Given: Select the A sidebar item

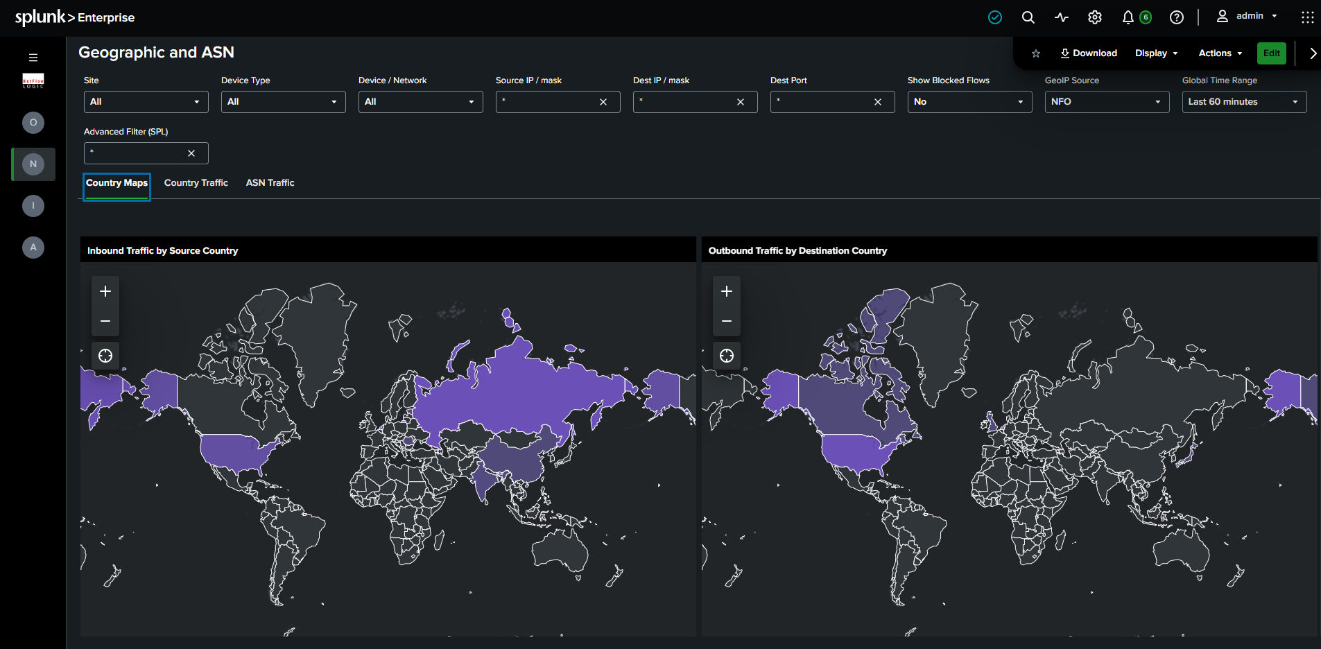Looking at the screenshot, I should click(33, 248).
